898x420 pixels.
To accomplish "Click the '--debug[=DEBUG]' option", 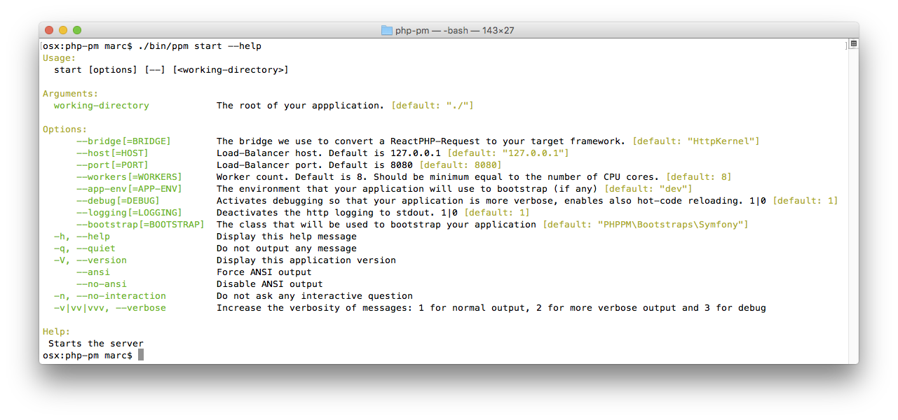I will pyautogui.click(x=118, y=201).
